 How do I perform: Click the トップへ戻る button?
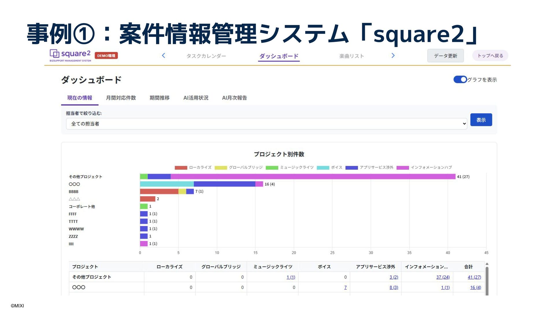click(x=490, y=56)
